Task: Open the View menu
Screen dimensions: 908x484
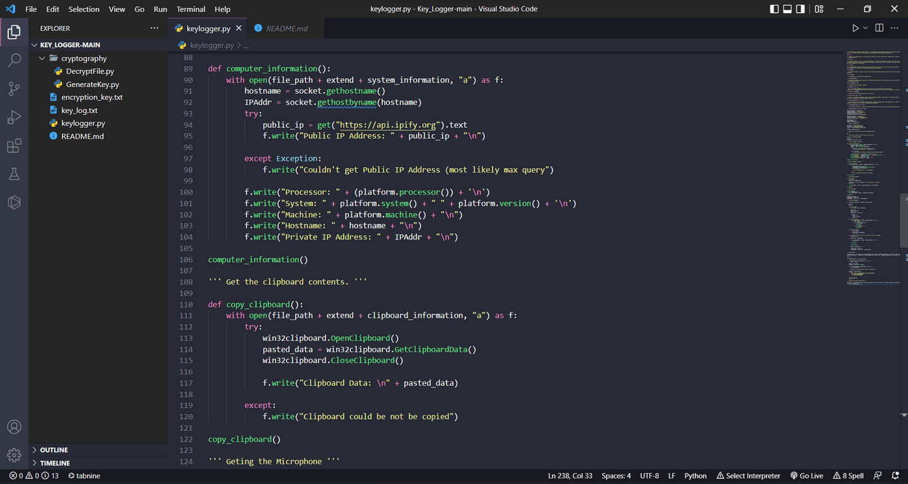Action: click(117, 9)
